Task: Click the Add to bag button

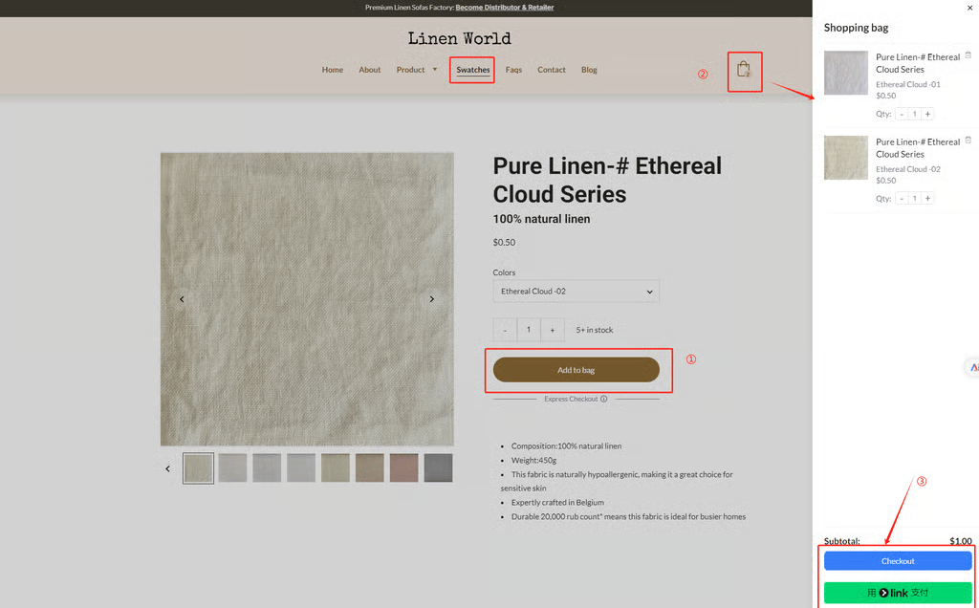Action: (x=576, y=370)
